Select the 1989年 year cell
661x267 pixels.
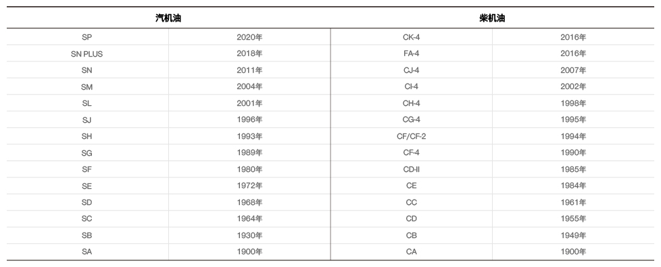pyautogui.click(x=249, y=152)
